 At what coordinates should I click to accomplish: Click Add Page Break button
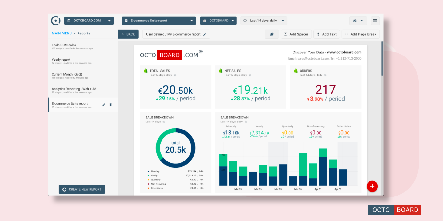[361, 34]
